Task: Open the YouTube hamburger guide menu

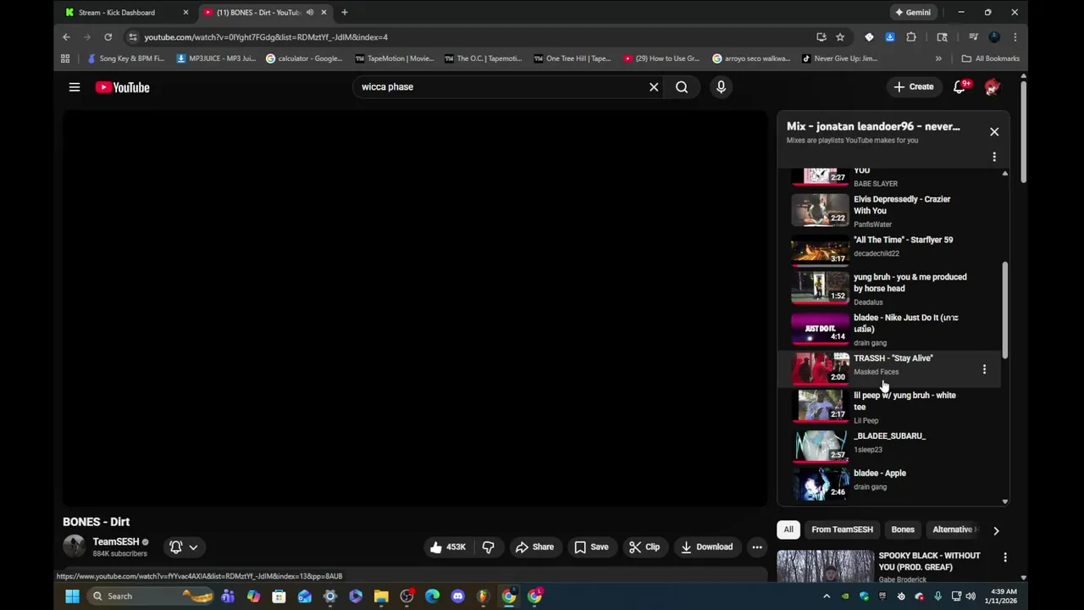Action: pyautogui.click(x=75, y=87)
